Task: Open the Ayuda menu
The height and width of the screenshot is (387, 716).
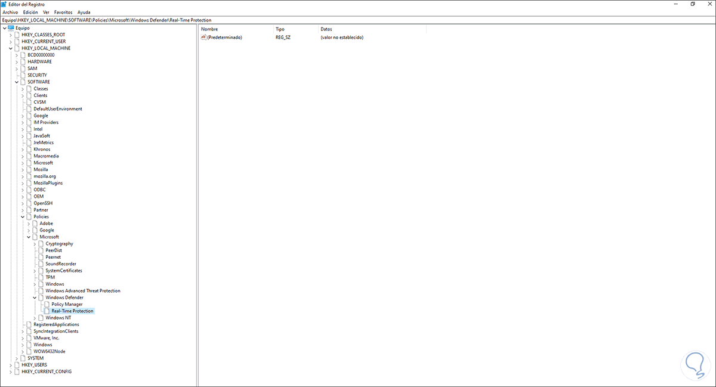Action: click(x=84, y=12)
